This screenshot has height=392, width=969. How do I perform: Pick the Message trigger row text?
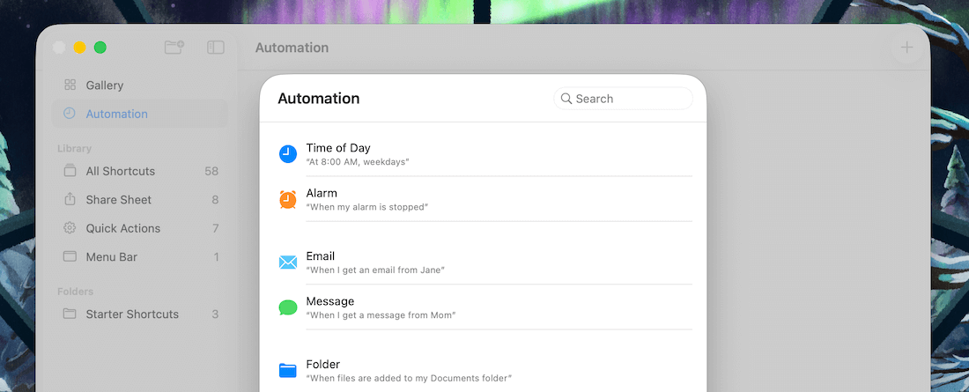[330, 301]
